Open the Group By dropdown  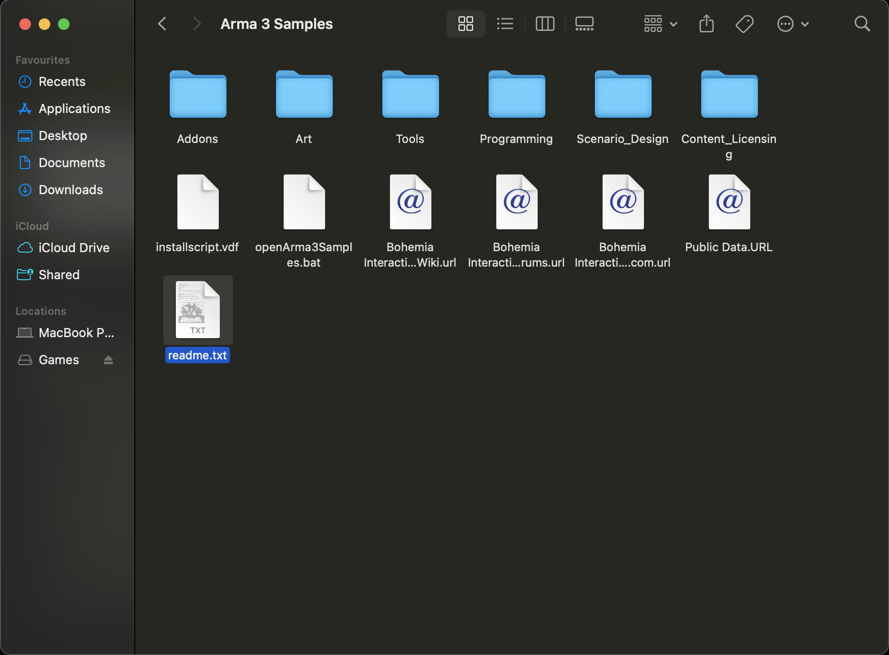[x=660, y=24]
